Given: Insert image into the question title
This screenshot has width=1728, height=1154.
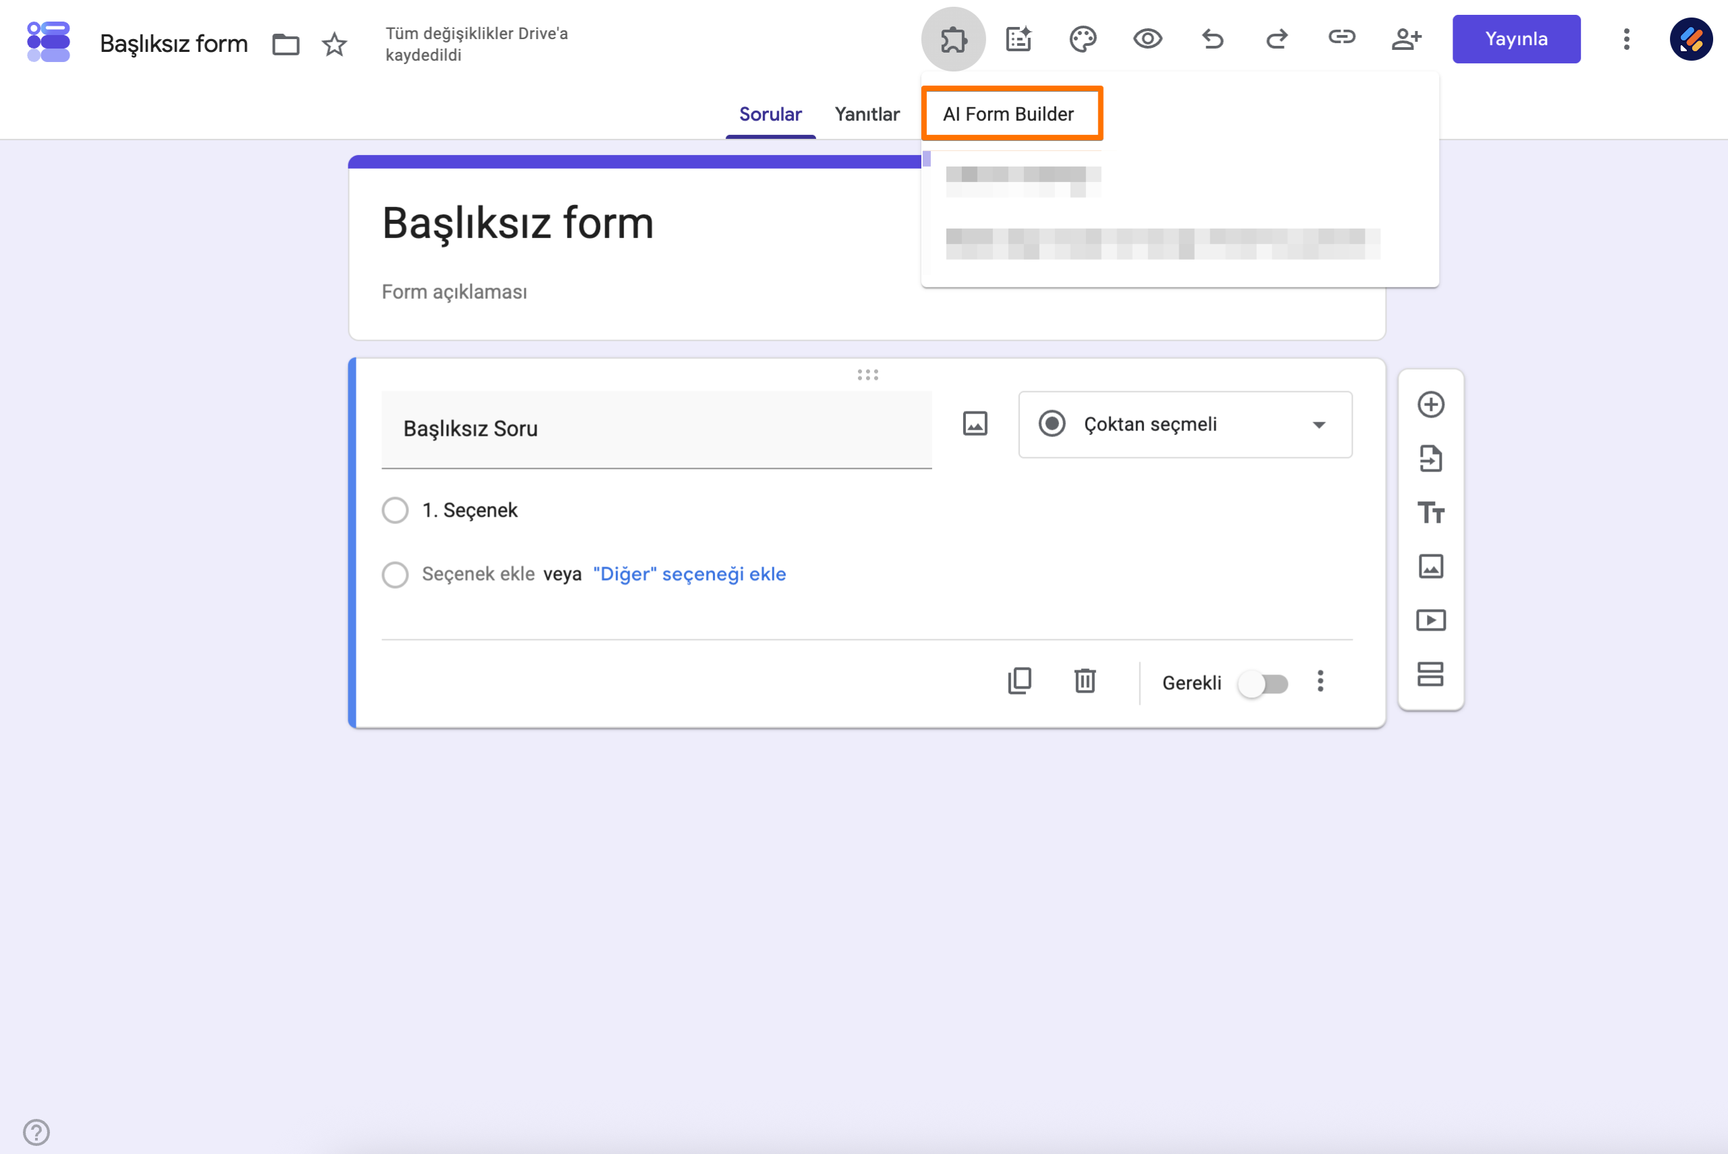Looking at the screenshot, I should [x=975, y=424].
